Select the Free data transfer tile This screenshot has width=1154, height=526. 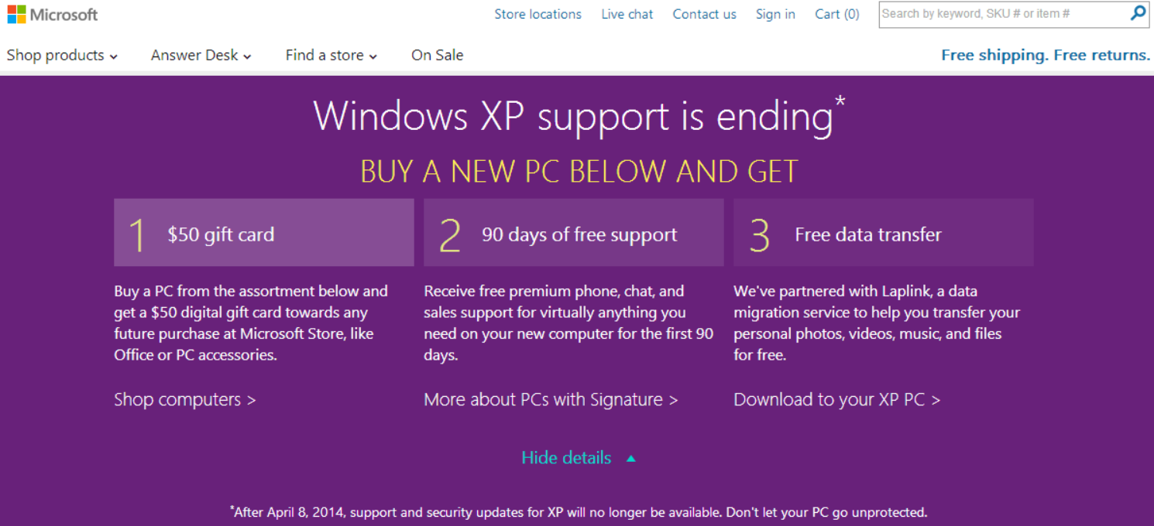point(884,233)
